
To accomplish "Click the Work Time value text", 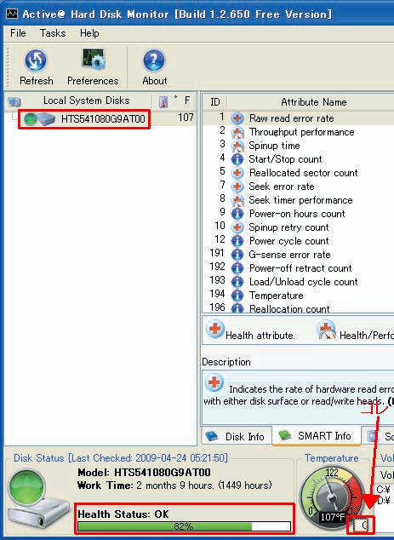I will point(203,485).
